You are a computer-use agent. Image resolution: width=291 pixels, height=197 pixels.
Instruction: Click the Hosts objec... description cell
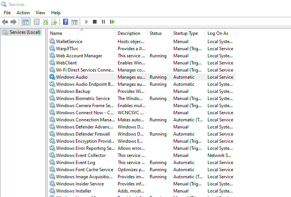tap(131, 42)
